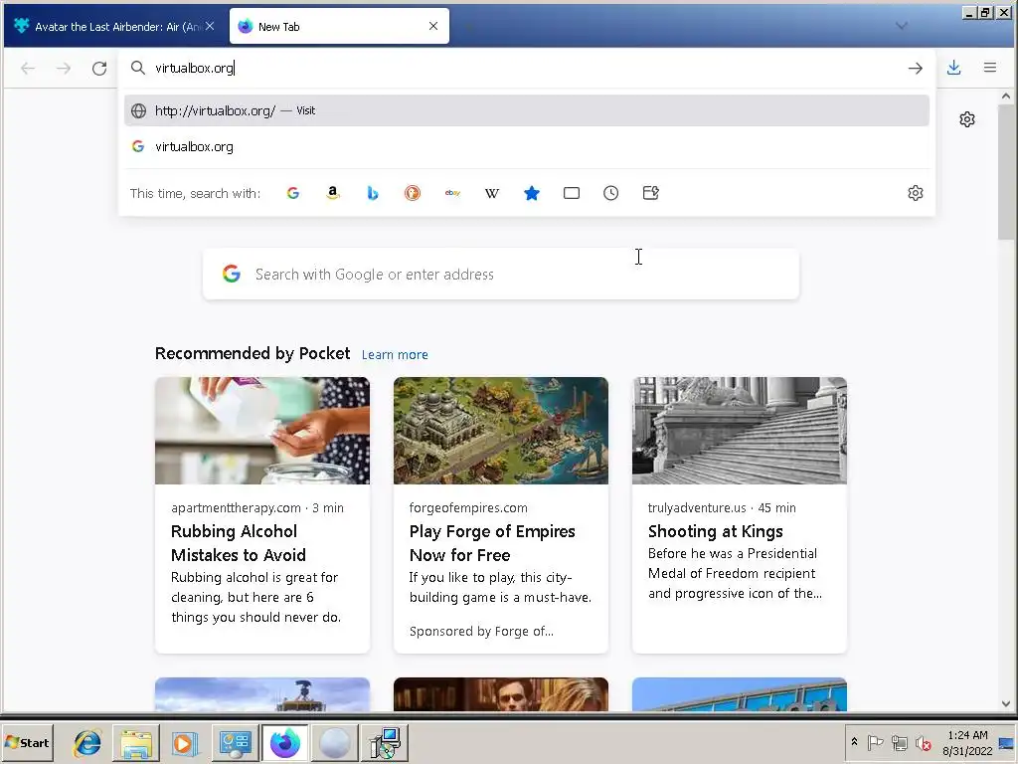Click the Go arrow in address bar
This screenshot has height=764, width=1018.
[916, 69]
